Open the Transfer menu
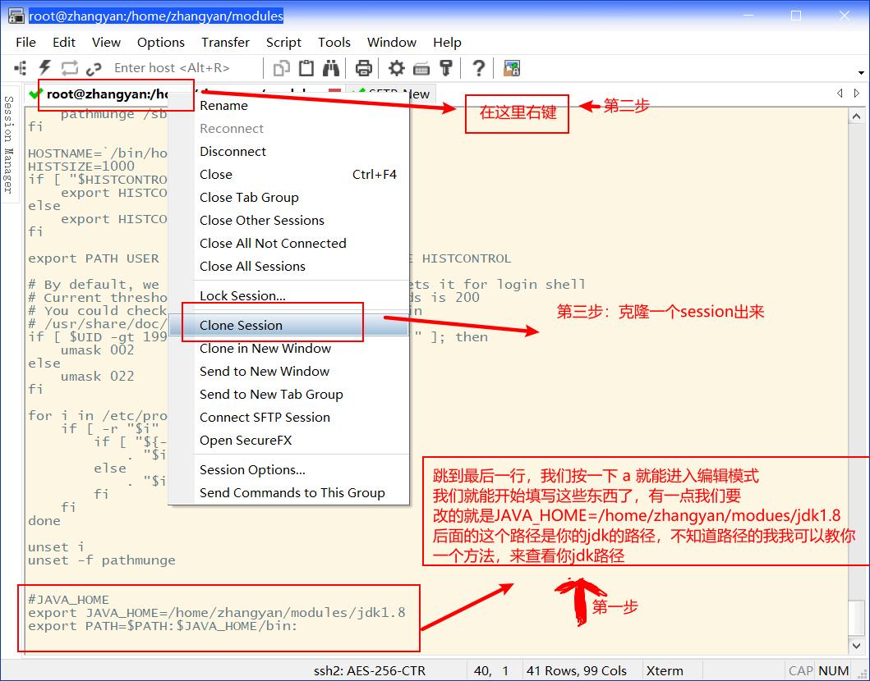Viewport: 870px width, 681px height. pyautogui.click(x=225, y=42)
